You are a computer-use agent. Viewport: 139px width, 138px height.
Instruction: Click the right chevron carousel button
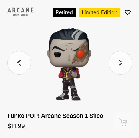click(x=120, y=63)
